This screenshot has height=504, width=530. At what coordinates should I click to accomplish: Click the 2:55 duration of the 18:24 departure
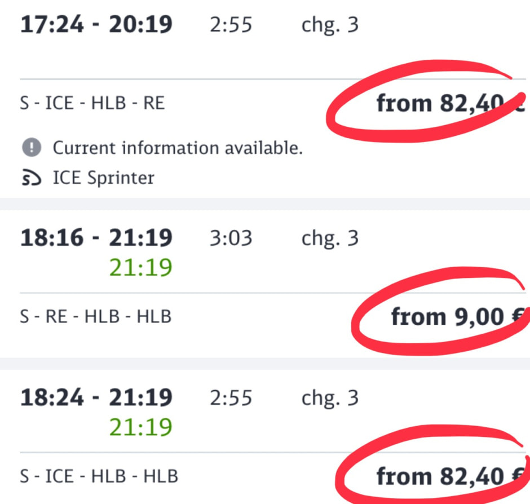231,398
